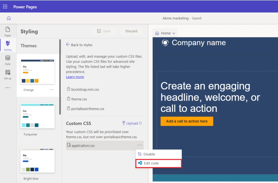Discard the styling changes

point(131,31)
